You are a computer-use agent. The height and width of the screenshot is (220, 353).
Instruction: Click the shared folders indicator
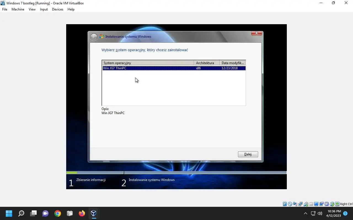(x=311, y=204)
